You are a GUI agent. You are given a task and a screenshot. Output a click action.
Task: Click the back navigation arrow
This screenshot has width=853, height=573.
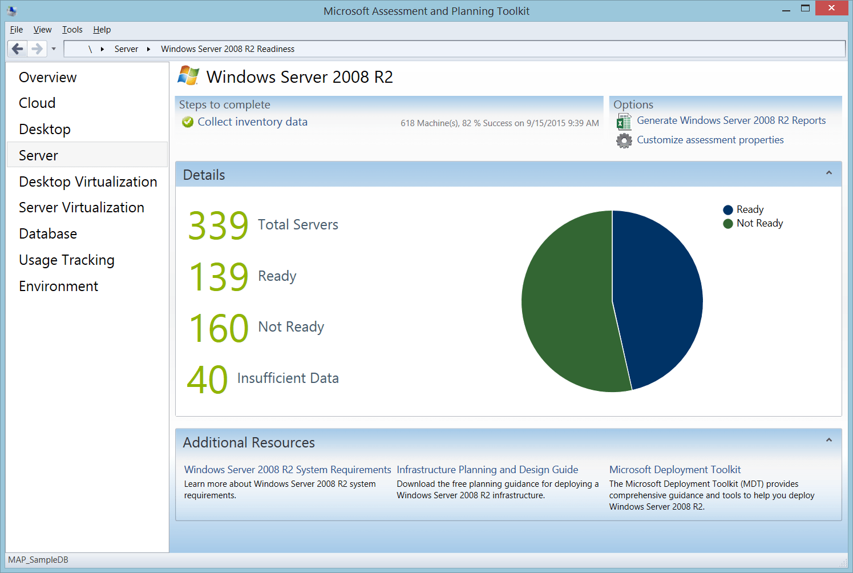(x=17, y=49)
